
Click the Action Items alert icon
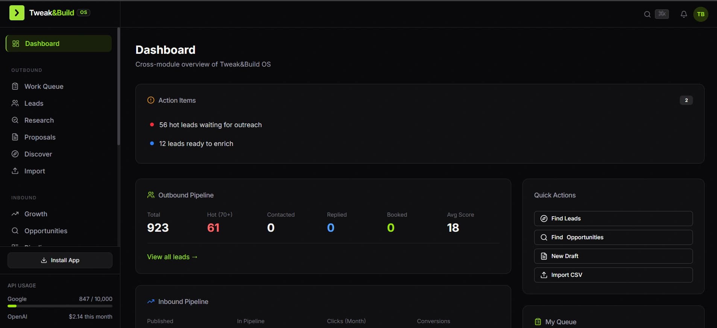[x=151, y=100]
